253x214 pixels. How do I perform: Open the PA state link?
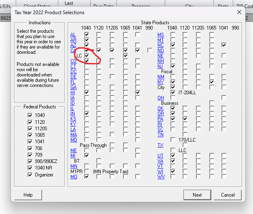point(161,119)
